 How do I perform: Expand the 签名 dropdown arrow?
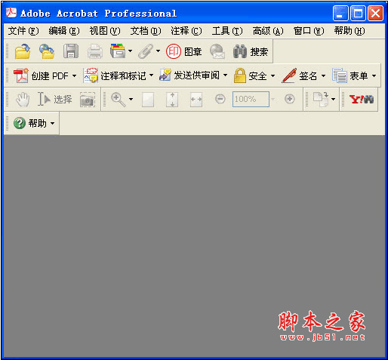click(324, 75)
